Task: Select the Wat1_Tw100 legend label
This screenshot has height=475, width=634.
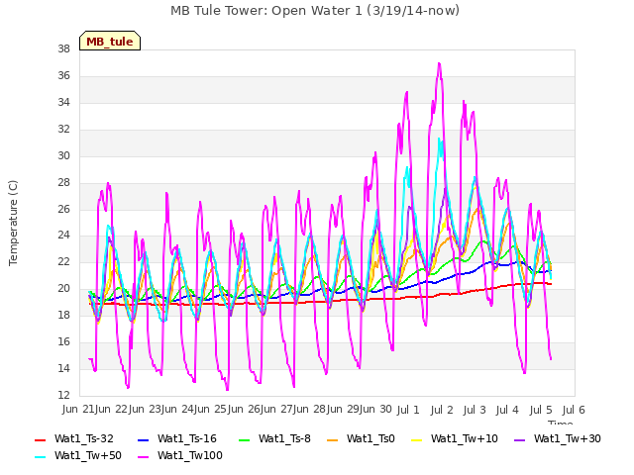Action: (190, 455)
